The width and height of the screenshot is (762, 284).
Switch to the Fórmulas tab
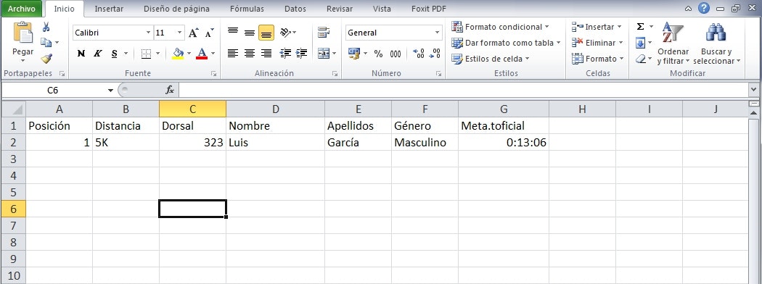coord(247,9)
